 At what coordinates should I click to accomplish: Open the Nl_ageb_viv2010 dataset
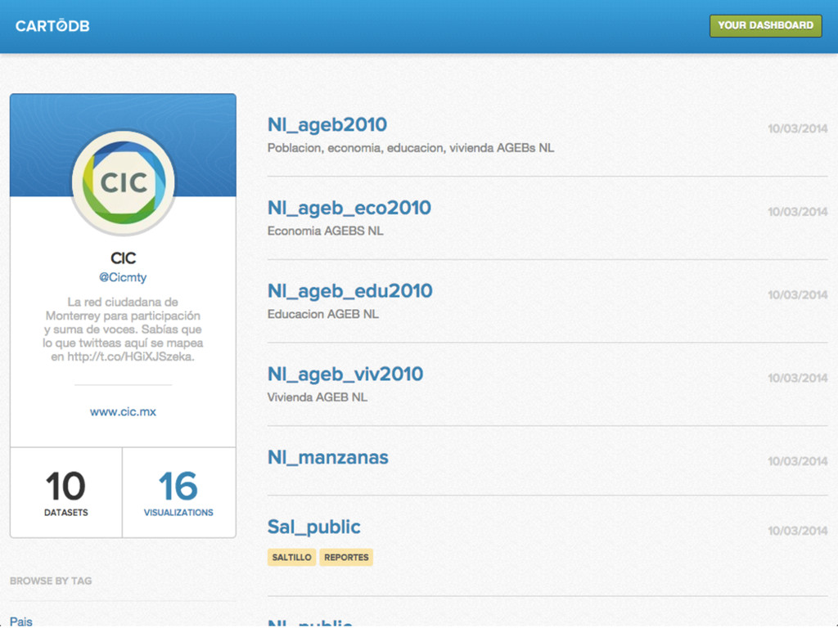pos(345,374)
